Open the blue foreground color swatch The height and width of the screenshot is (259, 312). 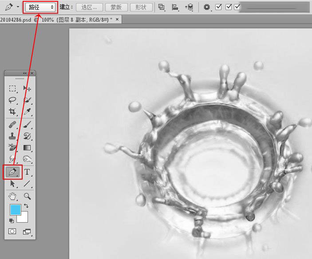(15, 210)
